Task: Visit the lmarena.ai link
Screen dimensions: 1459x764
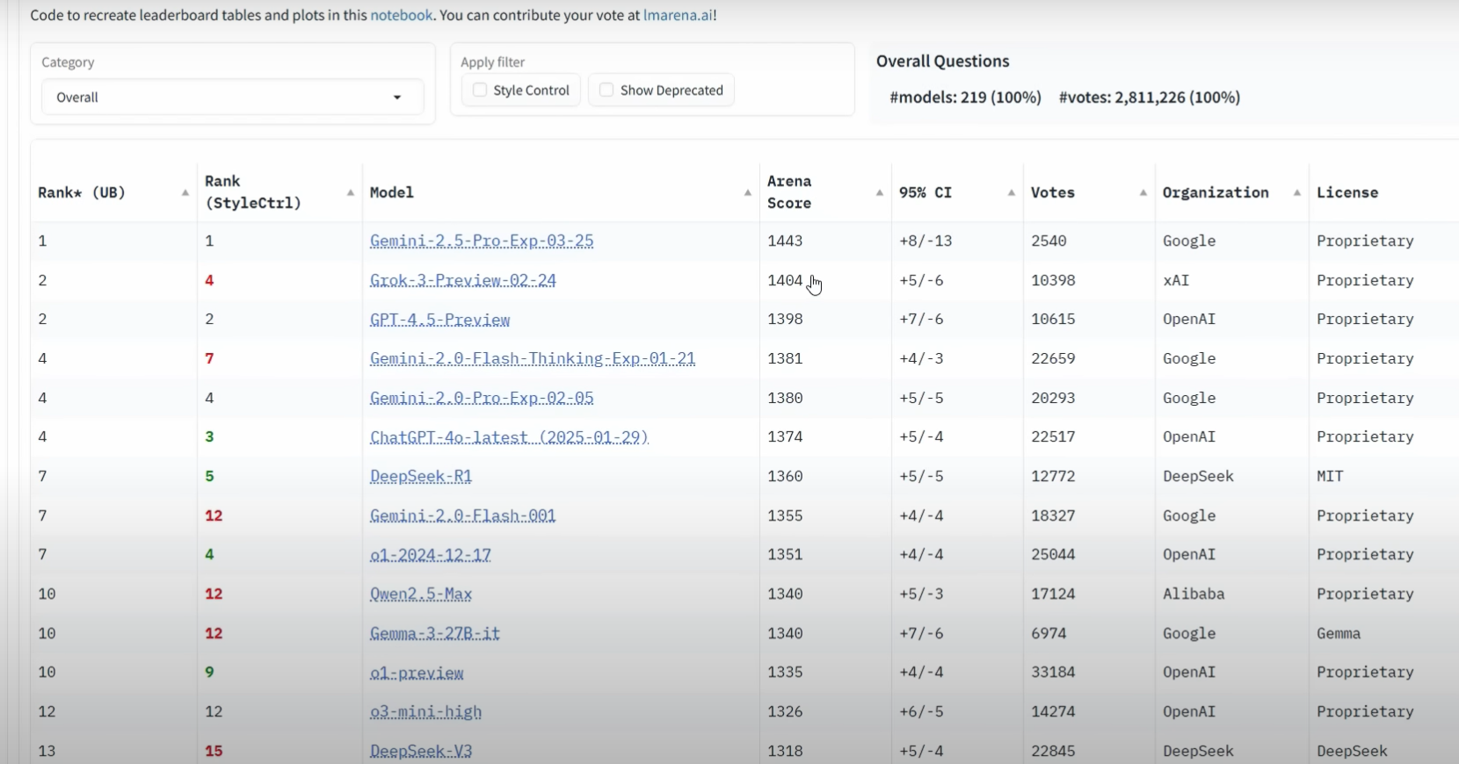Action: tap(678, 15)
